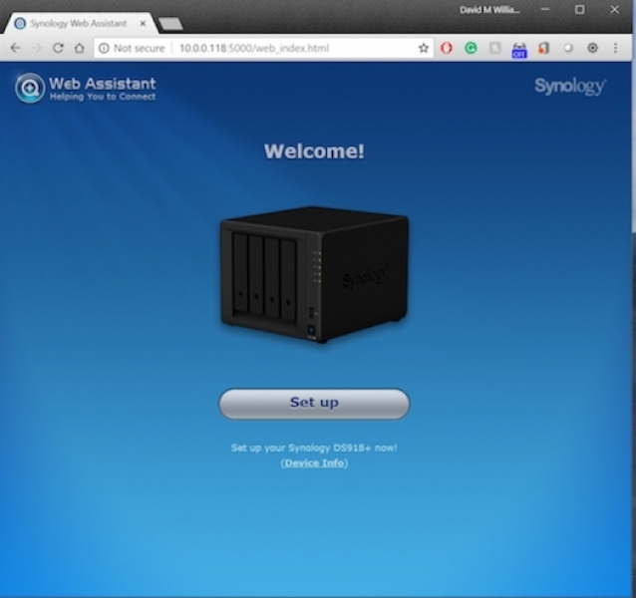Open the Device Info link
The image size is (636, 598).
click(314, 463)
